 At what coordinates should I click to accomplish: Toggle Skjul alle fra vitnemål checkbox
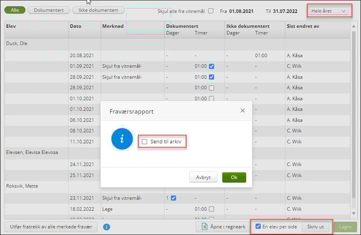(x=211, y=11)
